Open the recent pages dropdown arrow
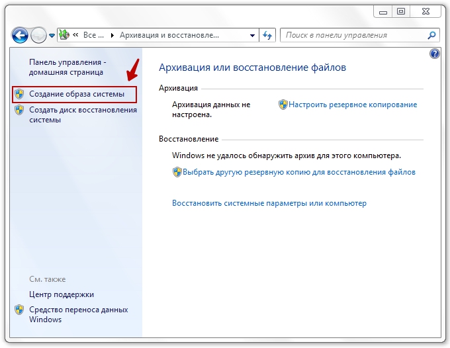This screenshot has height=348, width=450. click(52, 36)
